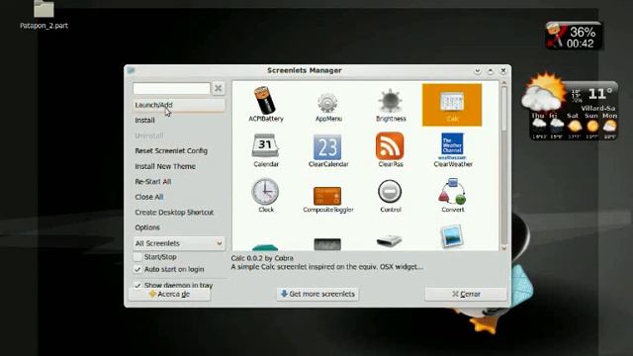The image size is (633, 356).
Task: Select the Control screenlet
Action: (390, 196)
